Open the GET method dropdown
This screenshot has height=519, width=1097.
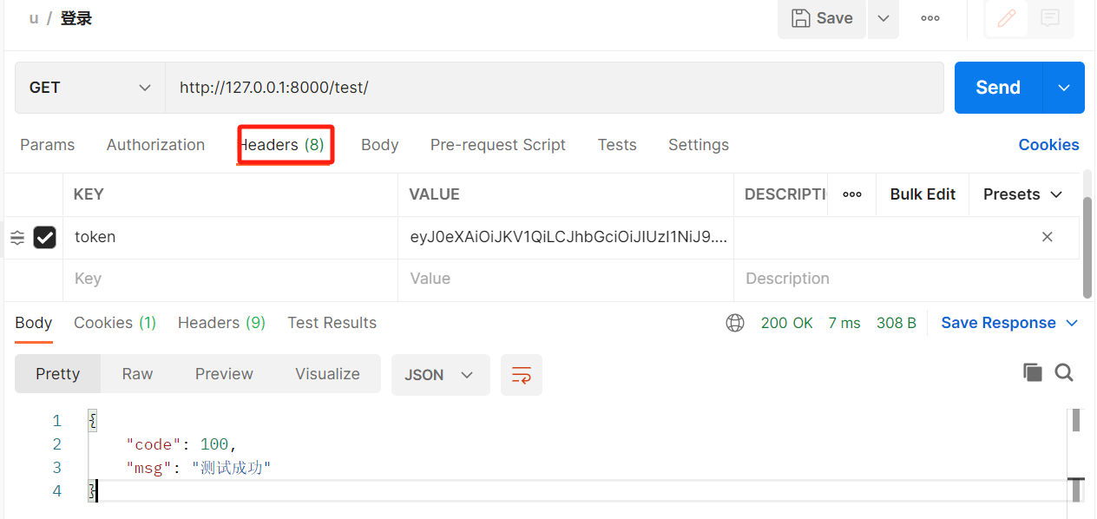click(x=90, y=88)
